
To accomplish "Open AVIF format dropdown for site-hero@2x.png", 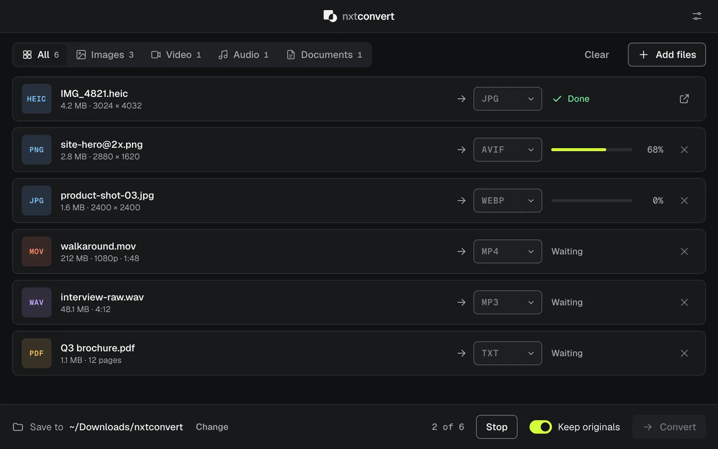I will point(508,150).
